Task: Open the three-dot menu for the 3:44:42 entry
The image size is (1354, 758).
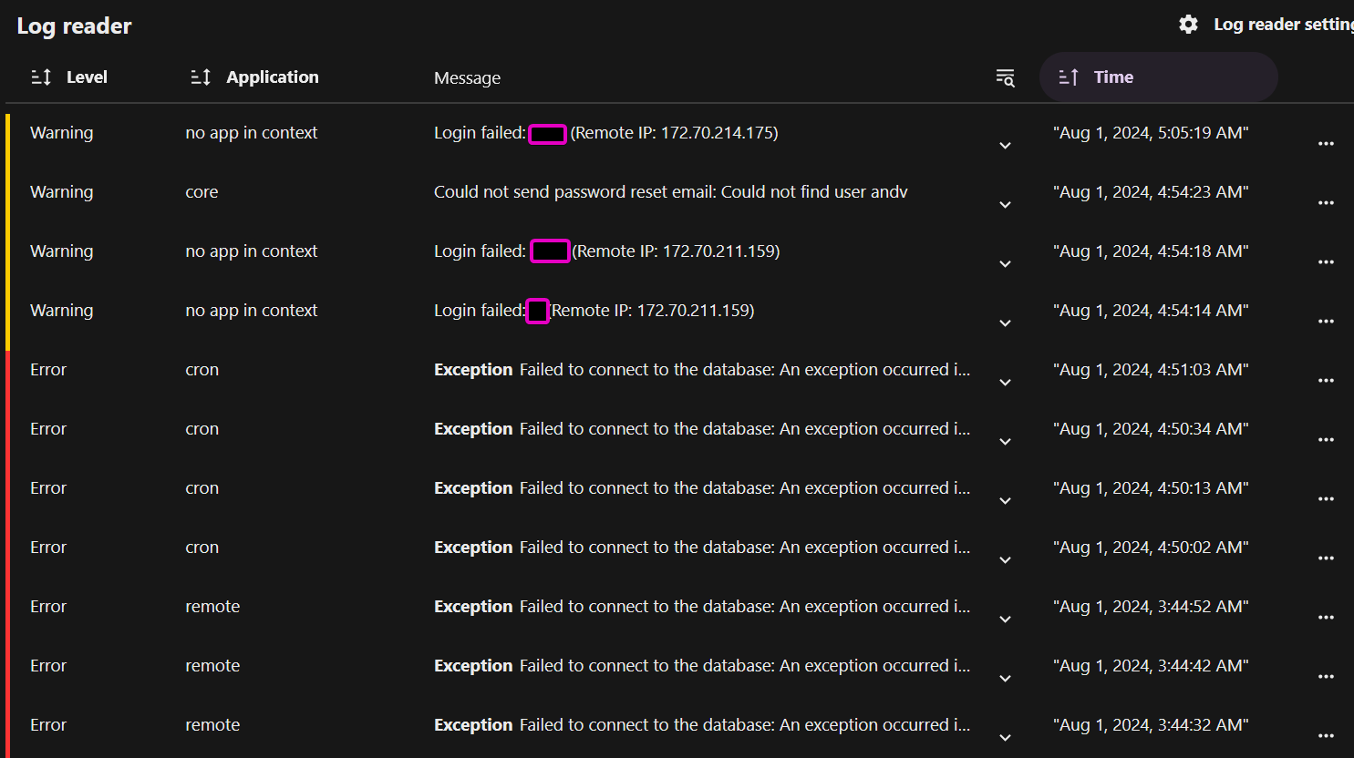Action: 1326,676
